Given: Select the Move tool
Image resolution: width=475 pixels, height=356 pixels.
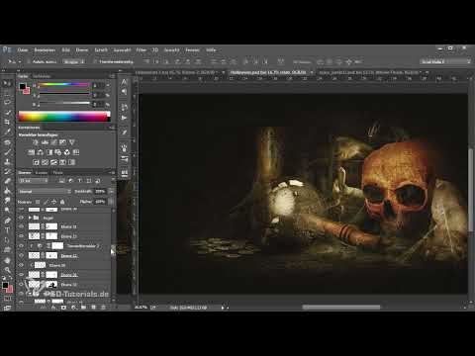Looking at the screenshot, I should click(x=7, y=83).
